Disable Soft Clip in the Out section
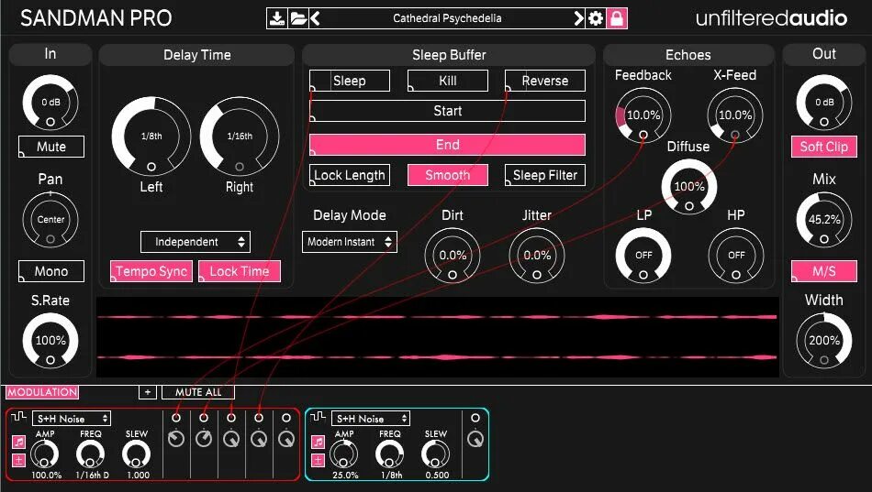 [824, 147]
